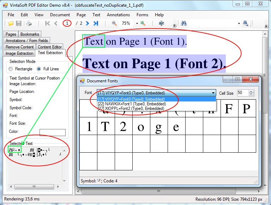Screen dimensions: 271x205
Task: Open the Annotations menu
Action: [x=119, y=15]
